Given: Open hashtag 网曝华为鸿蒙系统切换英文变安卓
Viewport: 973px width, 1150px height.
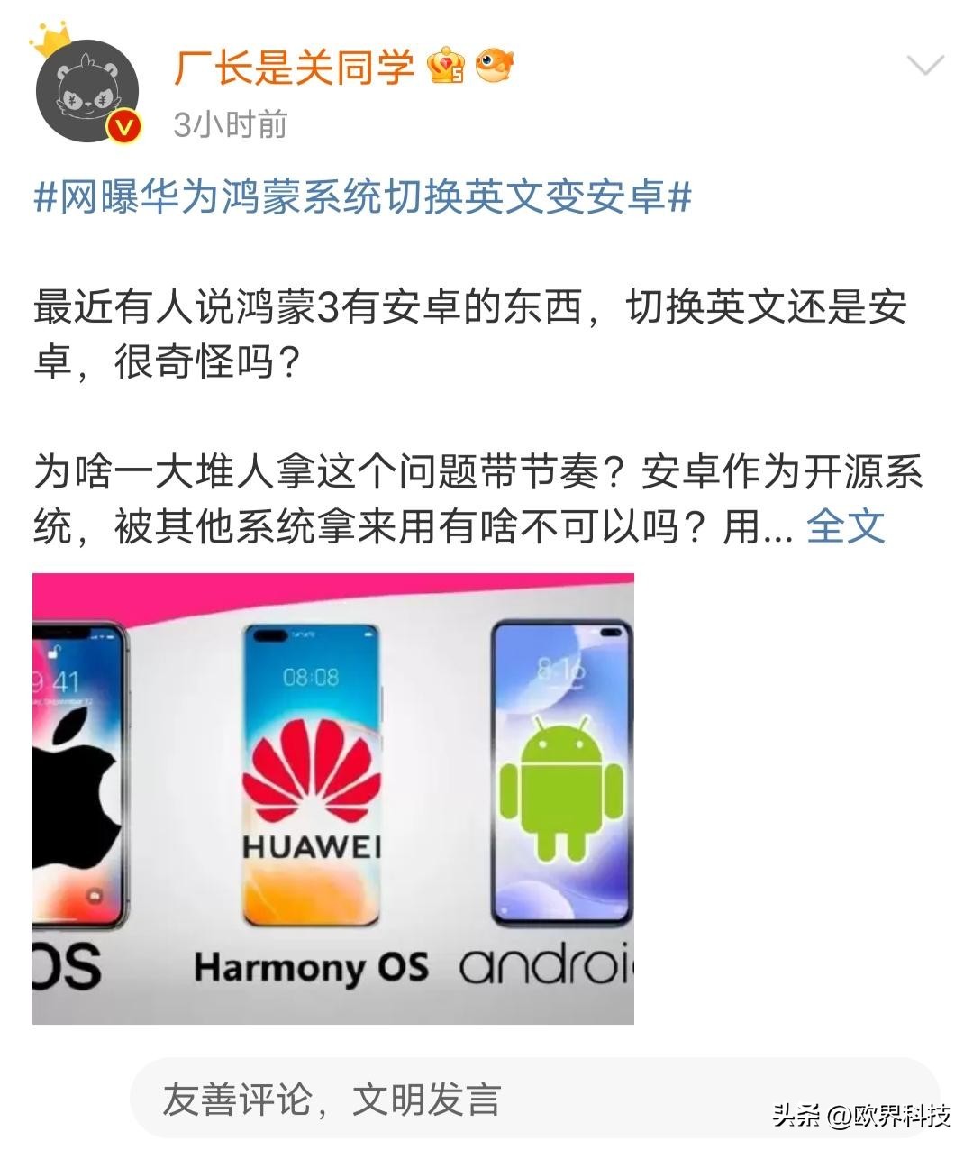Looking at the screenshot, I should pos(363,196).
